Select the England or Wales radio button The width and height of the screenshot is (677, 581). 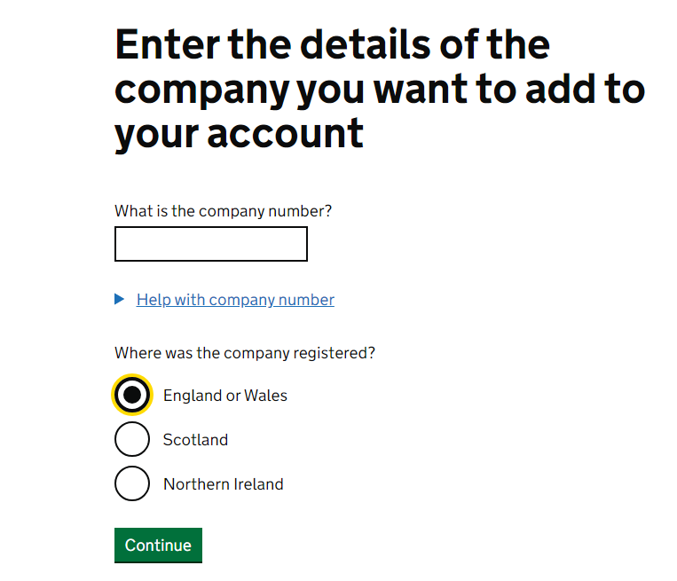point(132,396)
